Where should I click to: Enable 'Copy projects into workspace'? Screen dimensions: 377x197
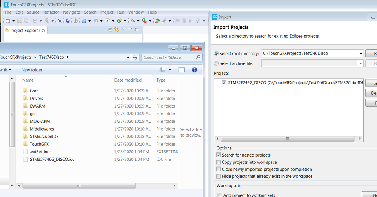click(x=219, y=162)
